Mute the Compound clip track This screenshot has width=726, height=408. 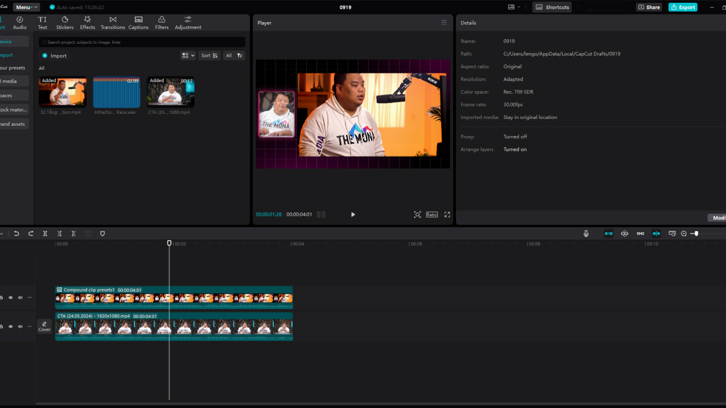click(20, 297)
